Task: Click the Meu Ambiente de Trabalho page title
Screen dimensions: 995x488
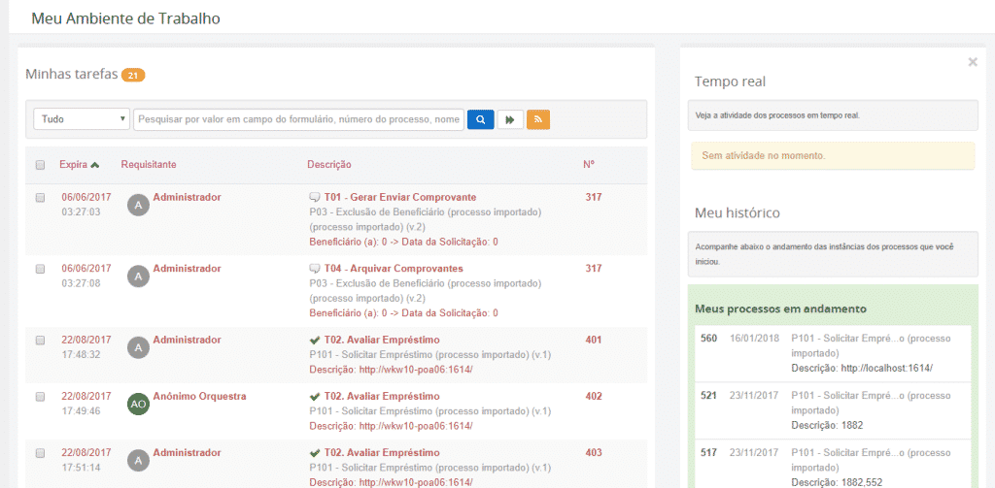Action: click(x=125, y=18)
